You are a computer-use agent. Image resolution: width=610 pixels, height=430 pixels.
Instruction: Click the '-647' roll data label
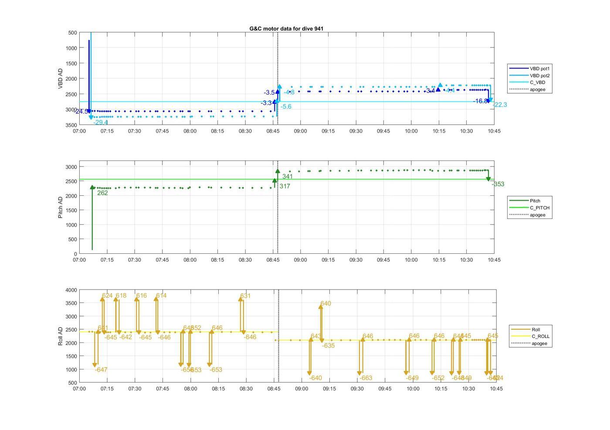tap(101, 369)
